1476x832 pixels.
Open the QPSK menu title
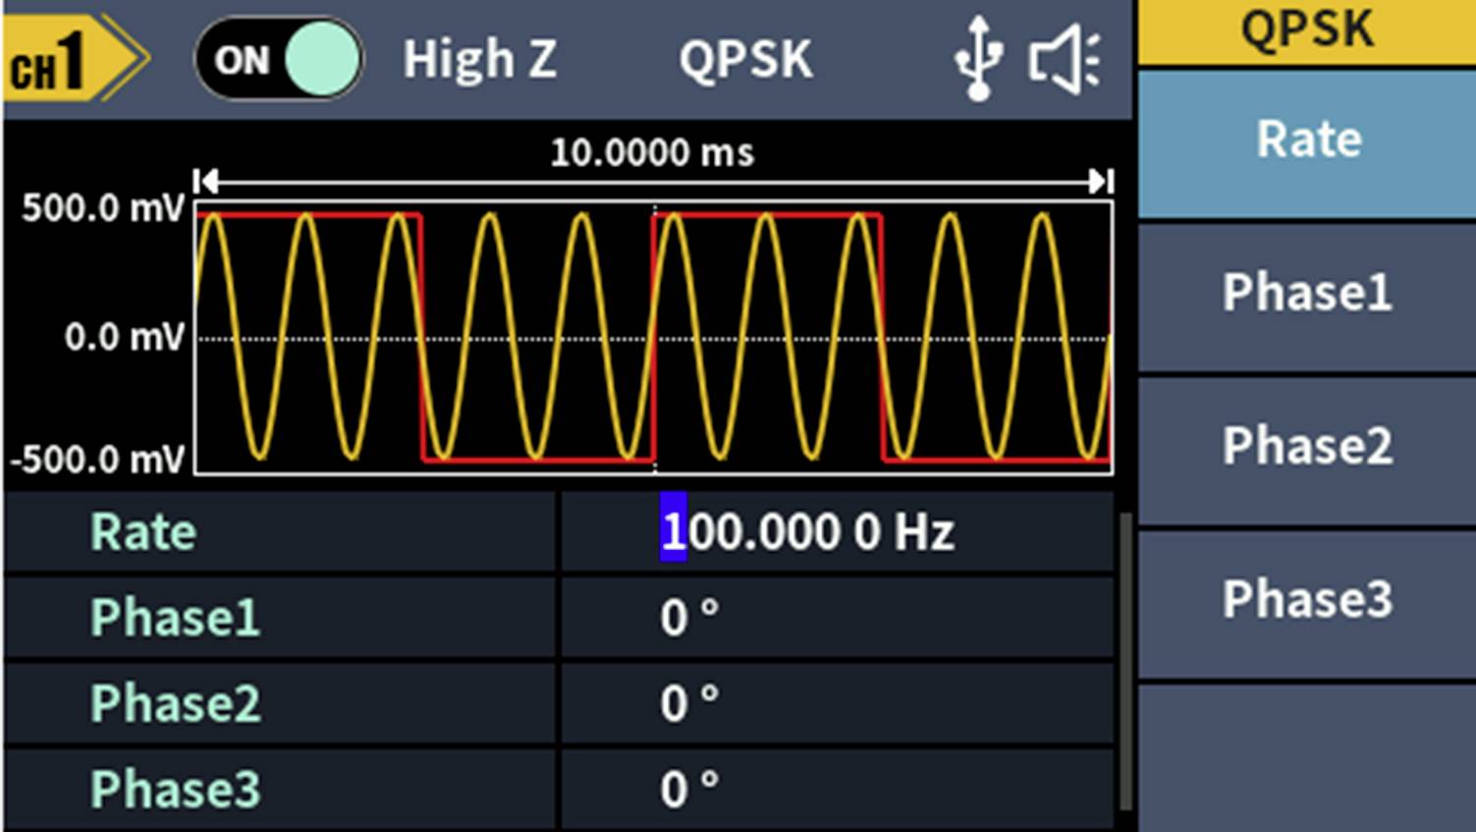(1306, 29)
